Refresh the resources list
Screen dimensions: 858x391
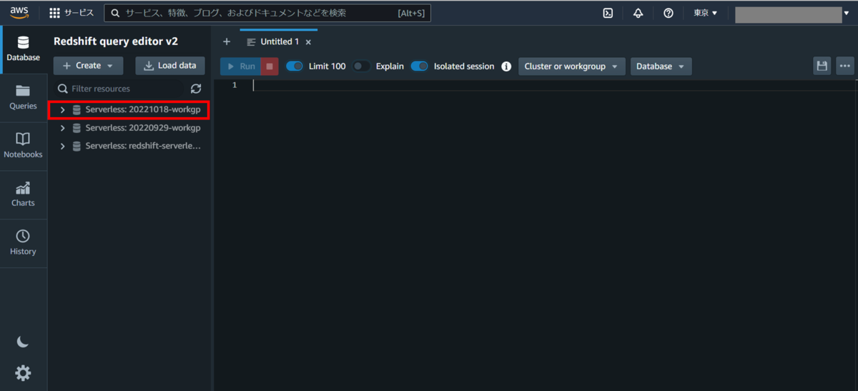coord(196,89)
